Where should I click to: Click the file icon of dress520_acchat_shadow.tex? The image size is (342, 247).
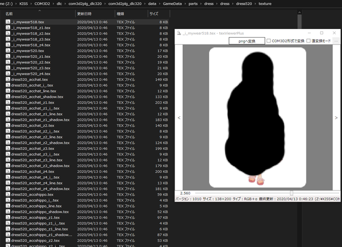click(8, 97)
